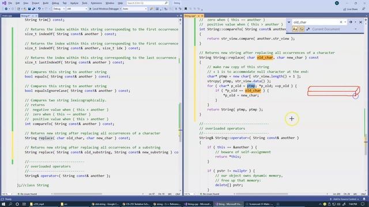The height and width of the screenshot is (207, 369).
Task: Click the taskbar search icon
Action: point(10,204)
